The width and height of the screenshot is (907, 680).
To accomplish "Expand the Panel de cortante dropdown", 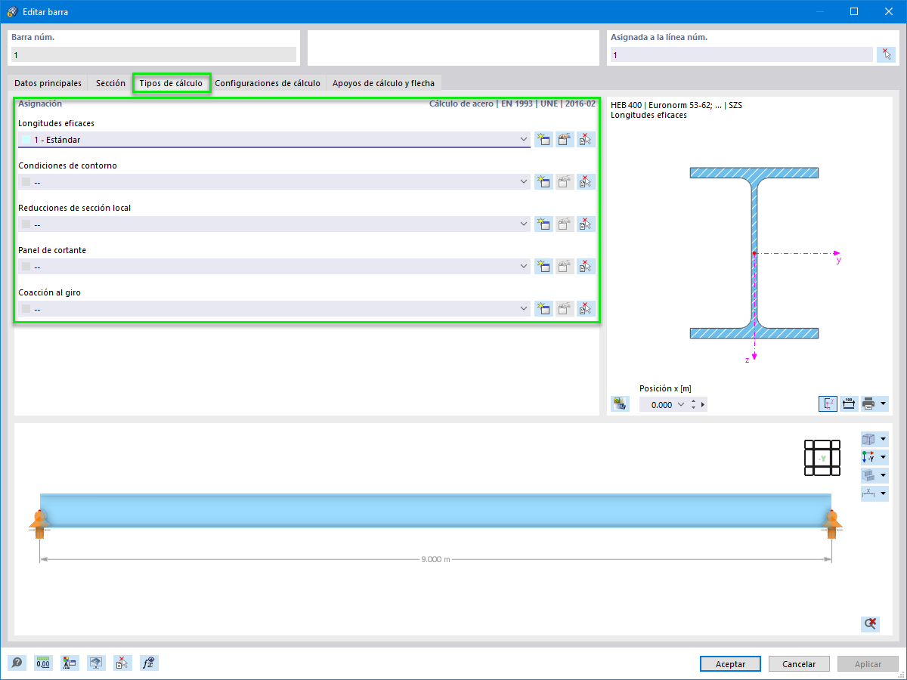I will point(524,266).
